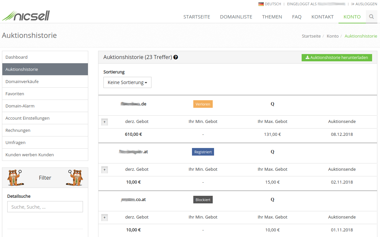Screen dimensions: 380x237
Task: Expand details of the 610,00 € auction
Action: click(x=104, y=122)
